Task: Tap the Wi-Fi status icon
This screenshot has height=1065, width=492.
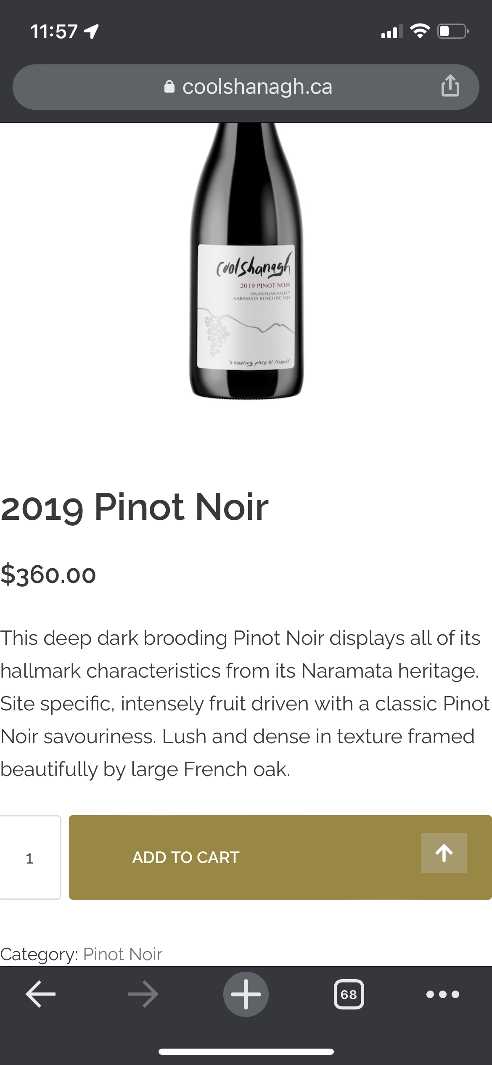Action: click(419, 31)
